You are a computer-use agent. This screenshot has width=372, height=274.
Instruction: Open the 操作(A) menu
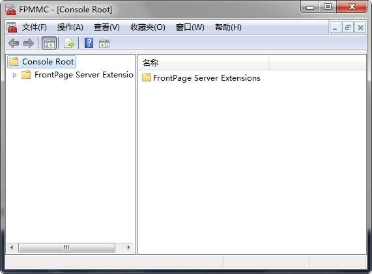(x=70, y=27)
